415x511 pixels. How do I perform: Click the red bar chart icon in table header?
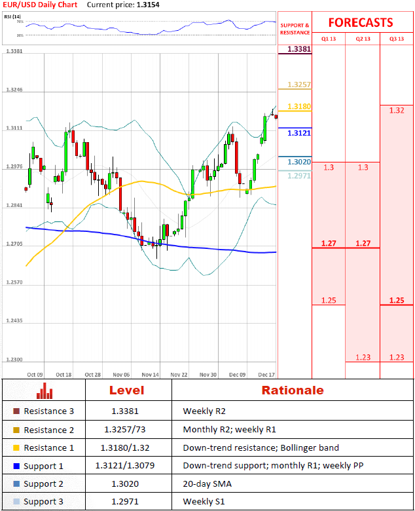tap(45, 390)
